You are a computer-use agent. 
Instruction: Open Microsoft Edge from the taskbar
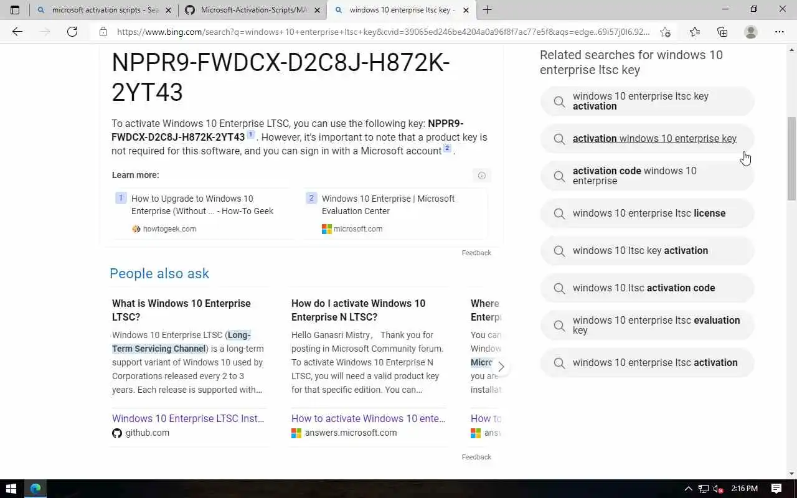(x=35, y=489)
